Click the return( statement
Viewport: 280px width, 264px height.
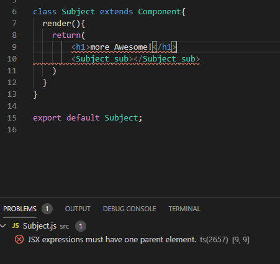[x=68, y=35]
